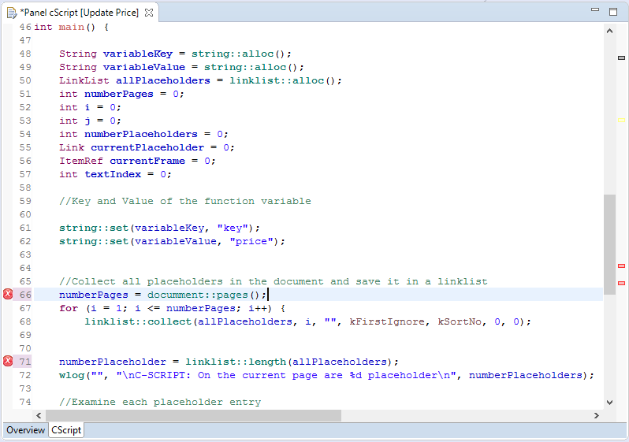Click the horizontal scrollbar left arrow

coord(39,415)
